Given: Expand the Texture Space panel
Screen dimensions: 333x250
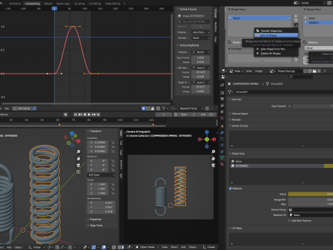Looking at the screenshot, I should point(240,113).
